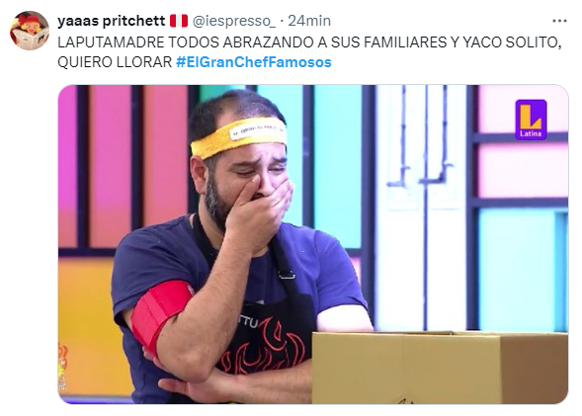Click the turquoise wall panel behind the man
This screenshot has height=416, width=582.
coord(337,167)
